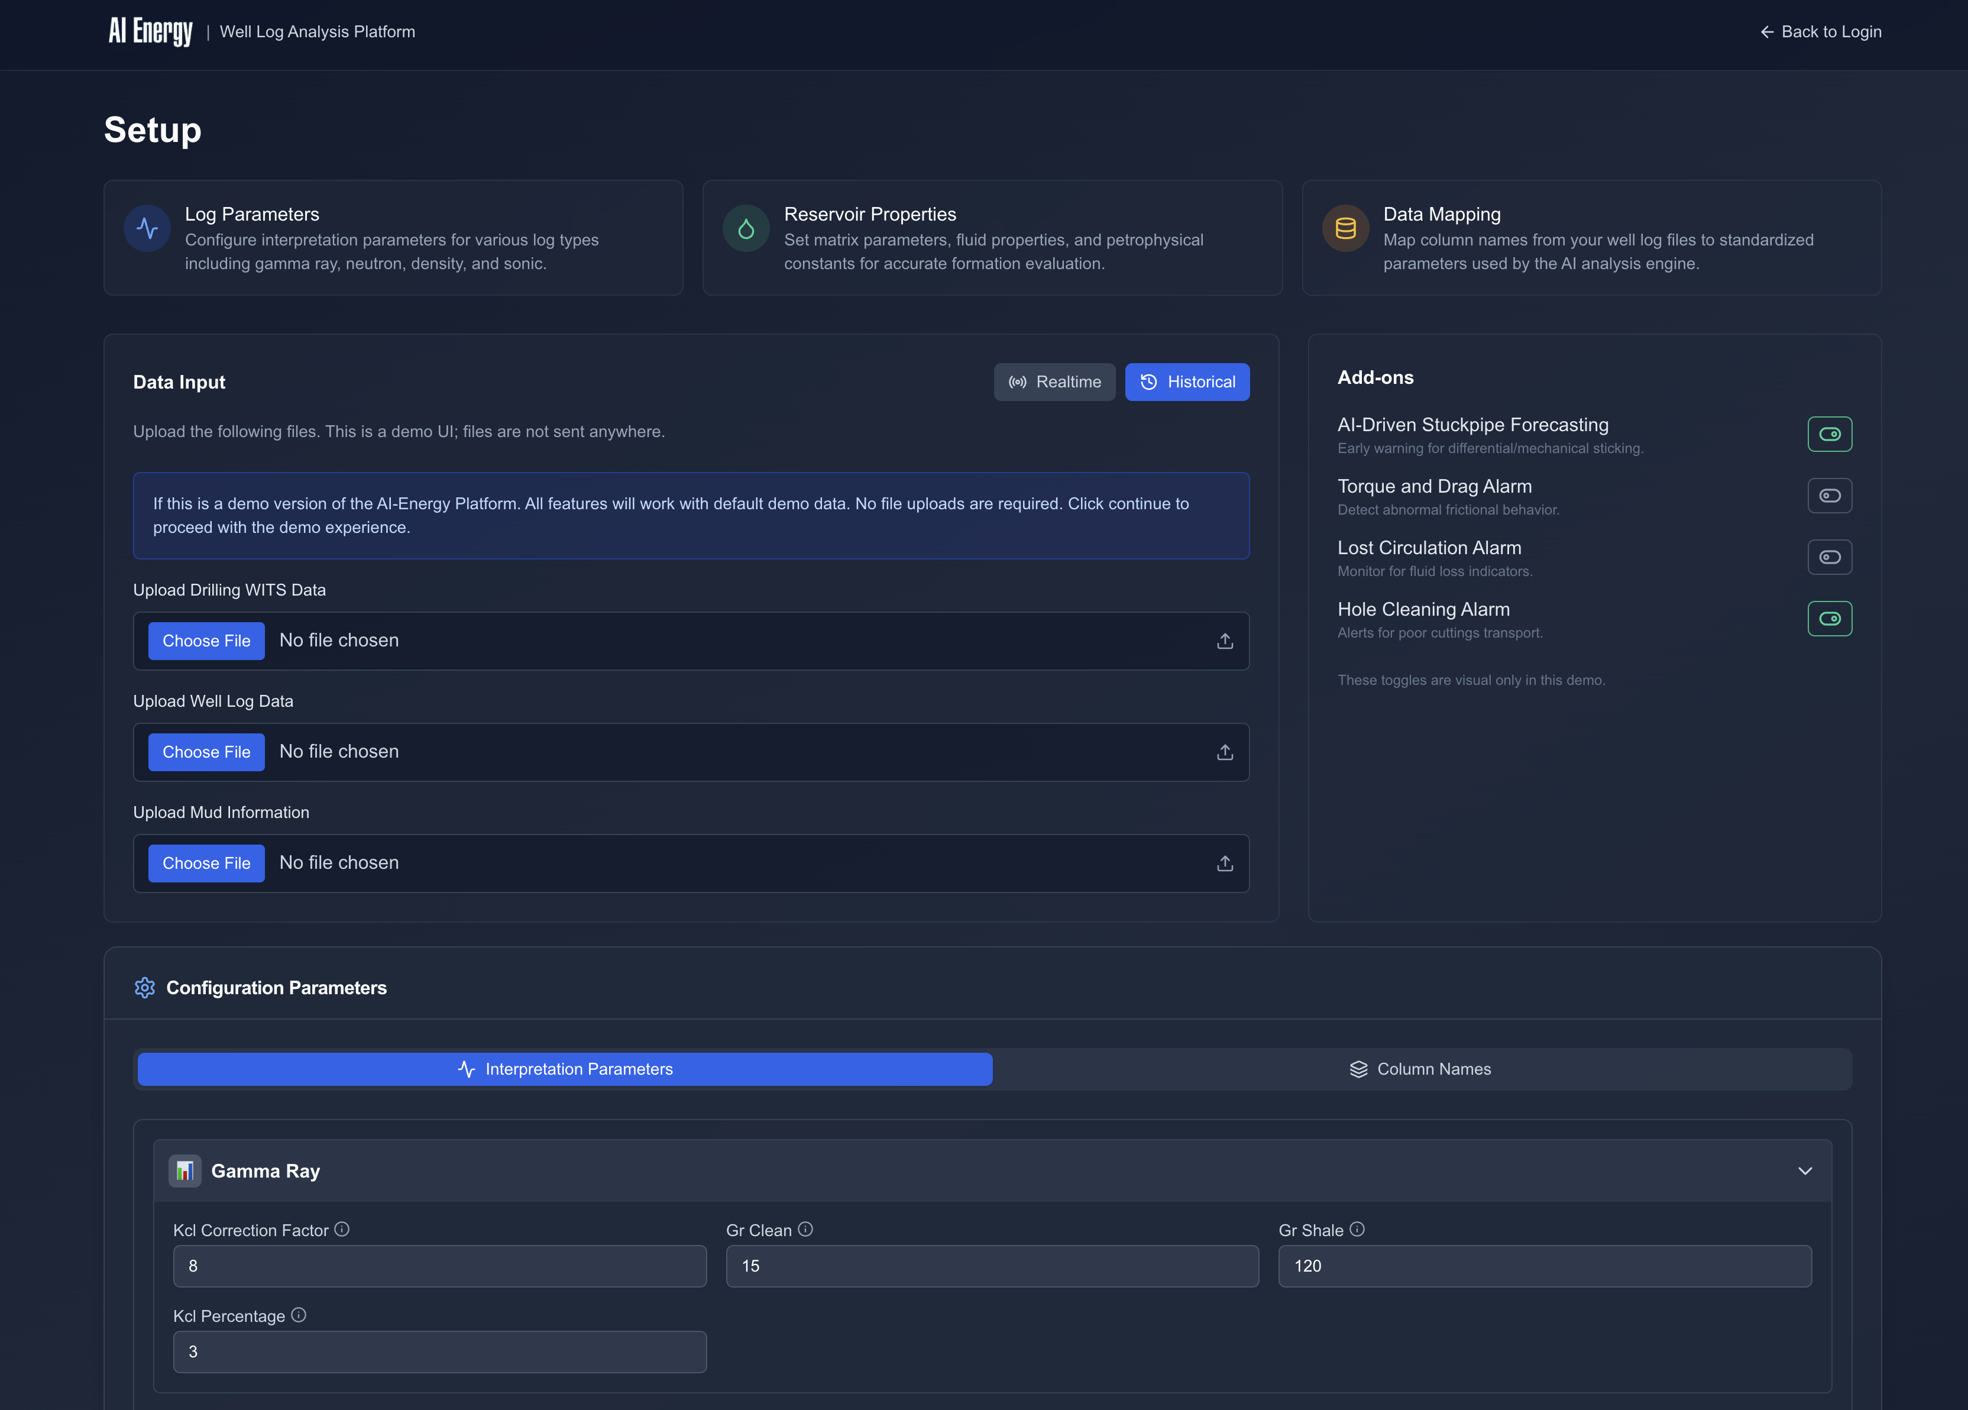Switch to the Column Names tab
Image resolution: width=1968 pixels, height=1410 pixels.
click(x=1420, y=1069)
